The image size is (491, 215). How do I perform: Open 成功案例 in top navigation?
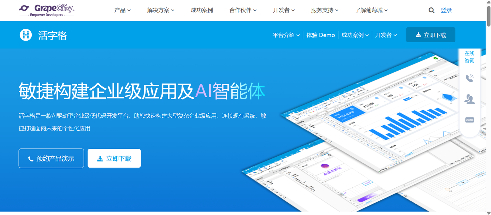tap(202, 10)
